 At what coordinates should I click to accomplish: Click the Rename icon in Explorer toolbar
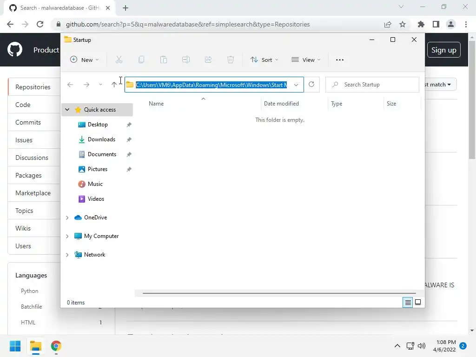(x=186, y=60)
